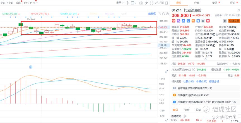Click the blue shuffle arrows tag icon
241x123 pixels.
pyautogui.click(x=183, y=21)
